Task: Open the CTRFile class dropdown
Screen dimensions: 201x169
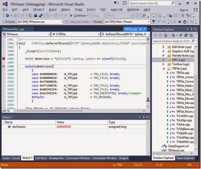Action: (x=99, y=34)
